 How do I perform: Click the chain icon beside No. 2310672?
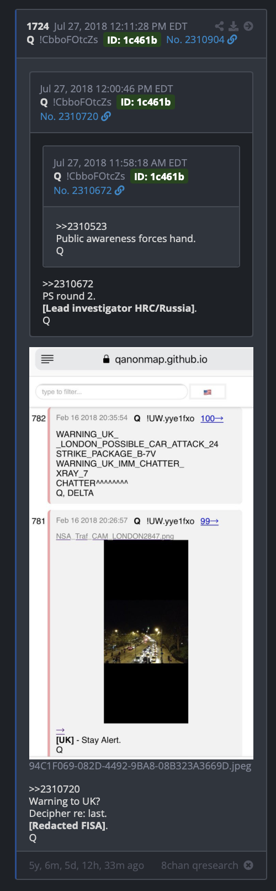119,190
